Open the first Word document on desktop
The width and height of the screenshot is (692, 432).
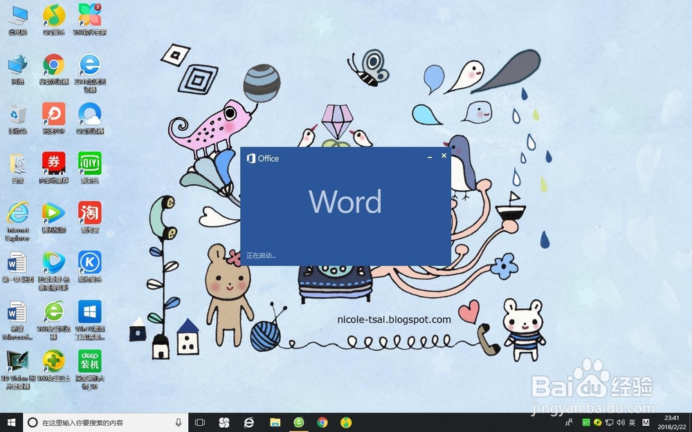tap(18, 267)
